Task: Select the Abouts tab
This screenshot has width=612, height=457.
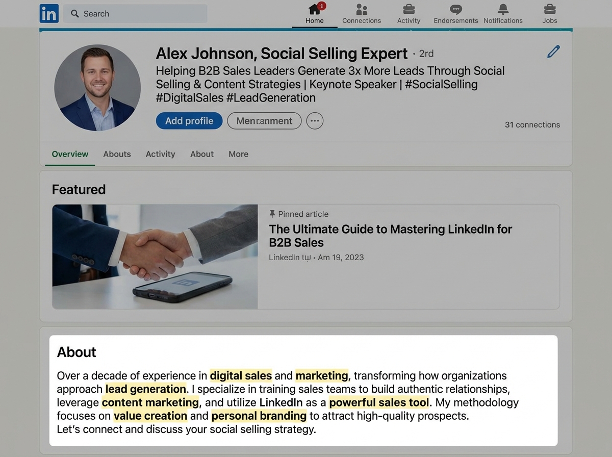Action: click(x=117, y=154)
